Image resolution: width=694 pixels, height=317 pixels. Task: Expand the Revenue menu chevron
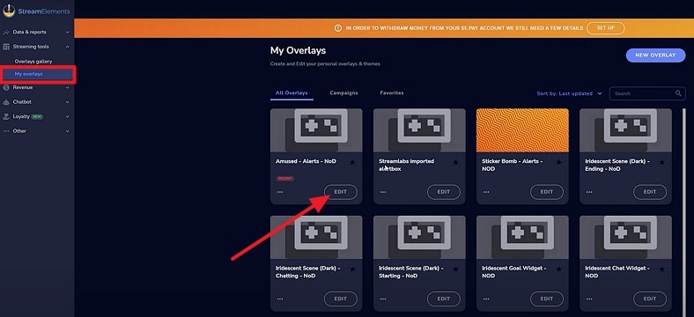click(67, 88)
